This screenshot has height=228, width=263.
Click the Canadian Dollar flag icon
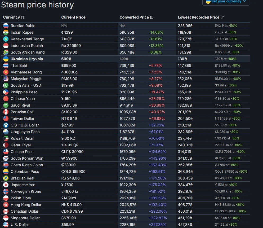pos(6,211)
